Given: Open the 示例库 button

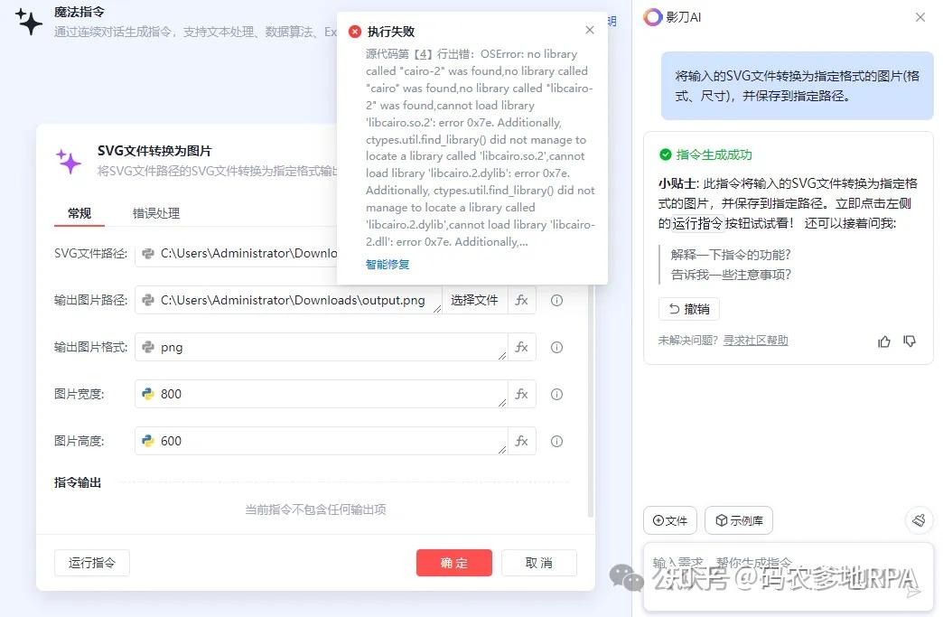Looking at the screenshot, I should tap(739, 520).
